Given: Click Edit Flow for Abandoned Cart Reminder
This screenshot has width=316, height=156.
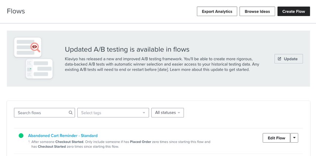Looking at the screenshot, I should tap(276, 138).
